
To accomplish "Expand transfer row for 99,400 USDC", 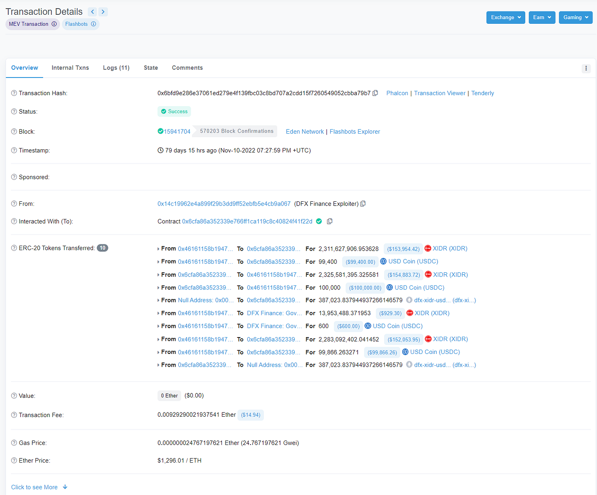I will point(158,262).
